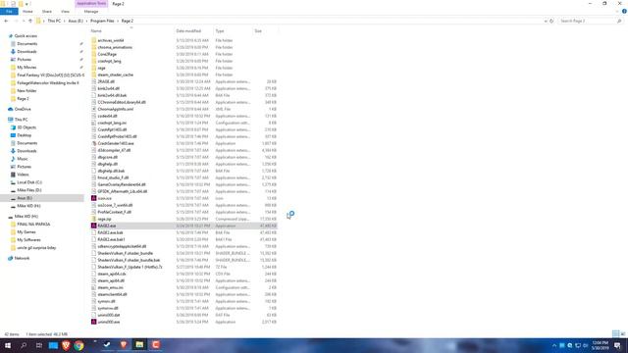Select the dbghelp.dll.bak file

coord(111,171)
